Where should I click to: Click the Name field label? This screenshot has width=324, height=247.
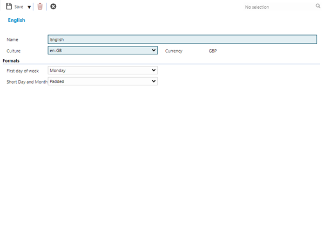pyautogui.click(x=12, y=40)
